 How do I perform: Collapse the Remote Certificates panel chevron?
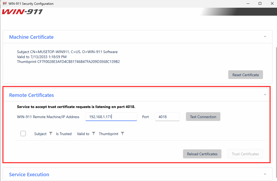point(265,95)
